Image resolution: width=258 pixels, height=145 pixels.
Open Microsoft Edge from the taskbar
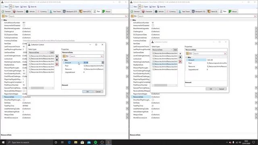click(69, 142)
